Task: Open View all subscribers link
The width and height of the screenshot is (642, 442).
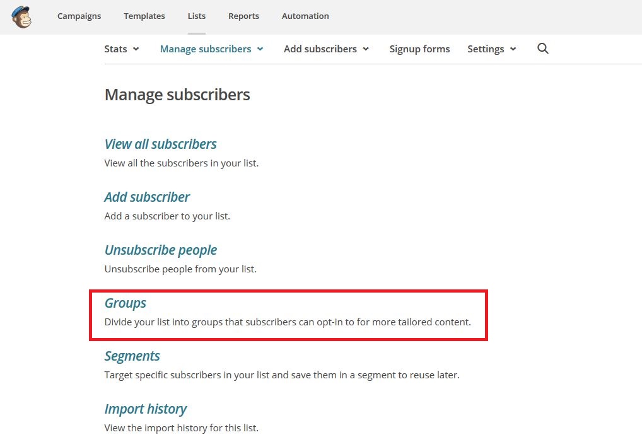Action: (160, 144)
